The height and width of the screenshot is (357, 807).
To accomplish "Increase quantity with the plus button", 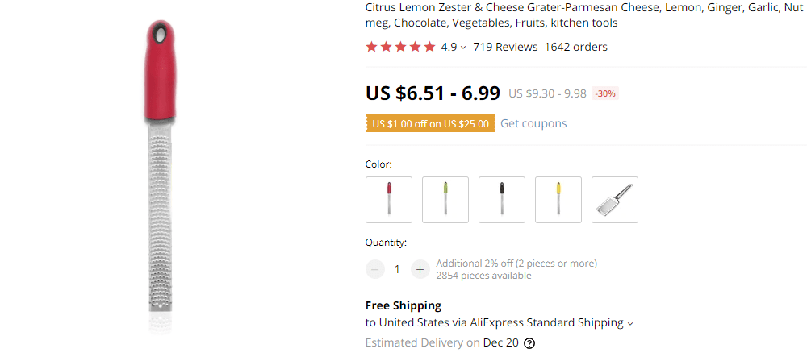I will (419, 269).
